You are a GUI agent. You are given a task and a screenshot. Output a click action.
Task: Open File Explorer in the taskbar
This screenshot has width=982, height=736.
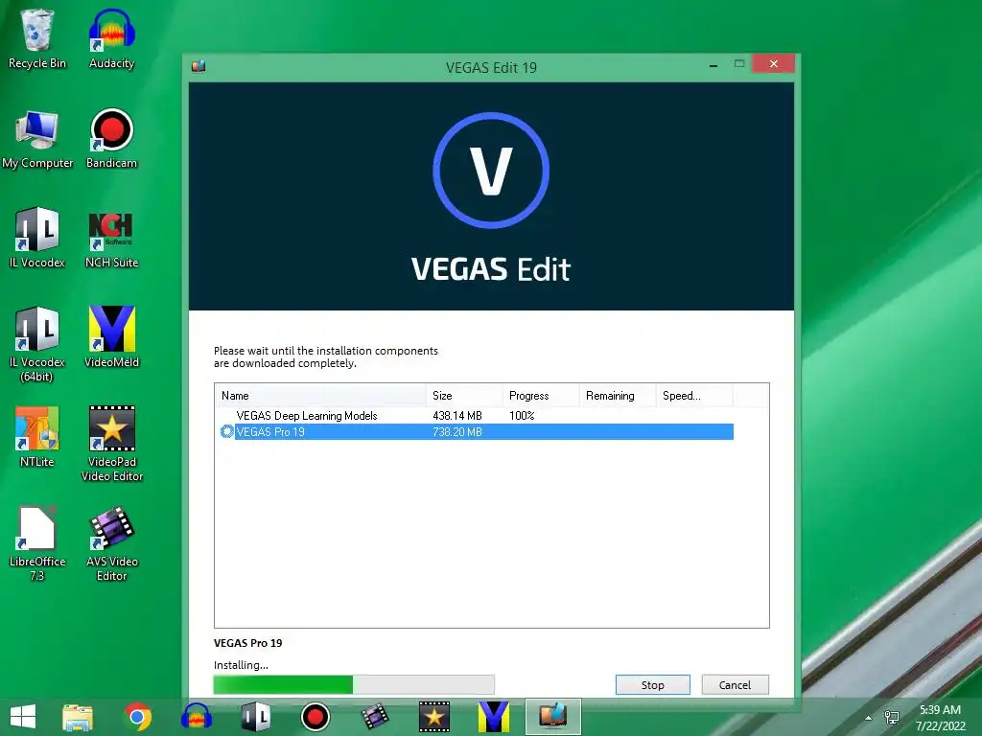[x=78, y=717]
